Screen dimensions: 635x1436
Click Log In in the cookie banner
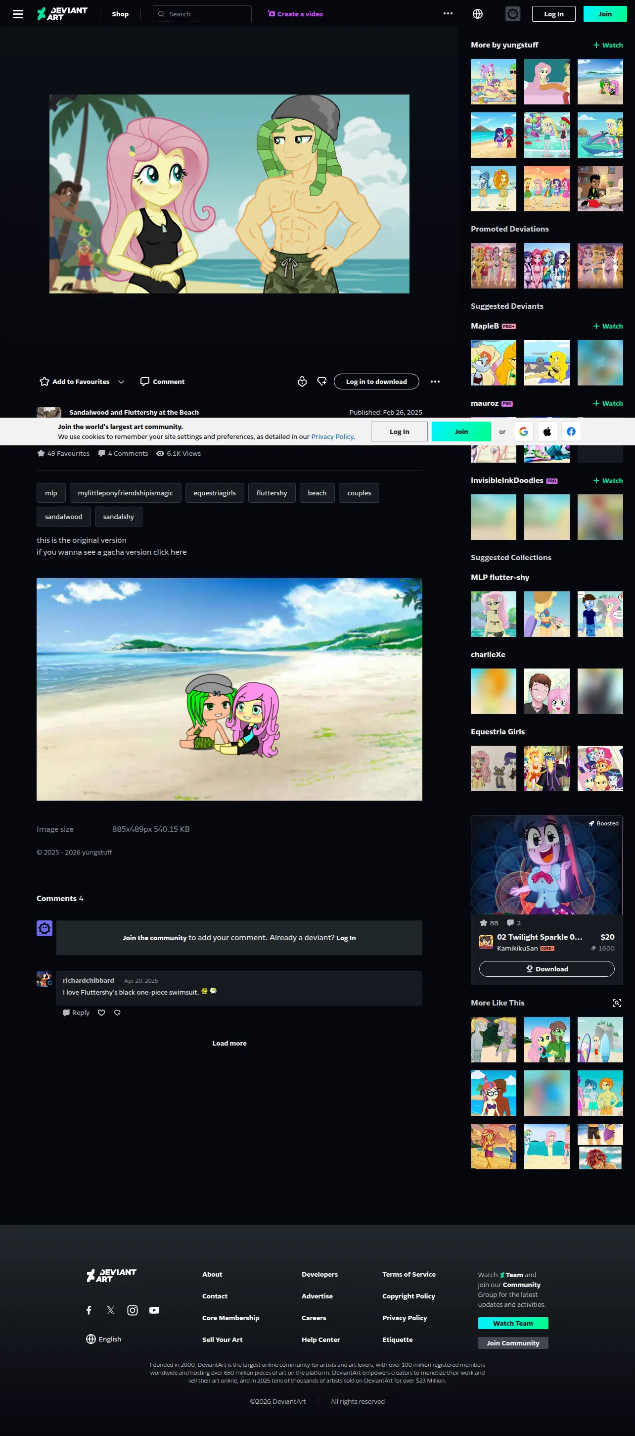(400, 431)
